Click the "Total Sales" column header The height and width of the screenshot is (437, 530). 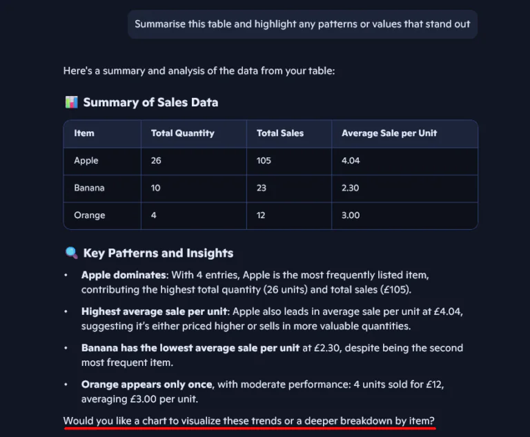[x=279, y=133]
